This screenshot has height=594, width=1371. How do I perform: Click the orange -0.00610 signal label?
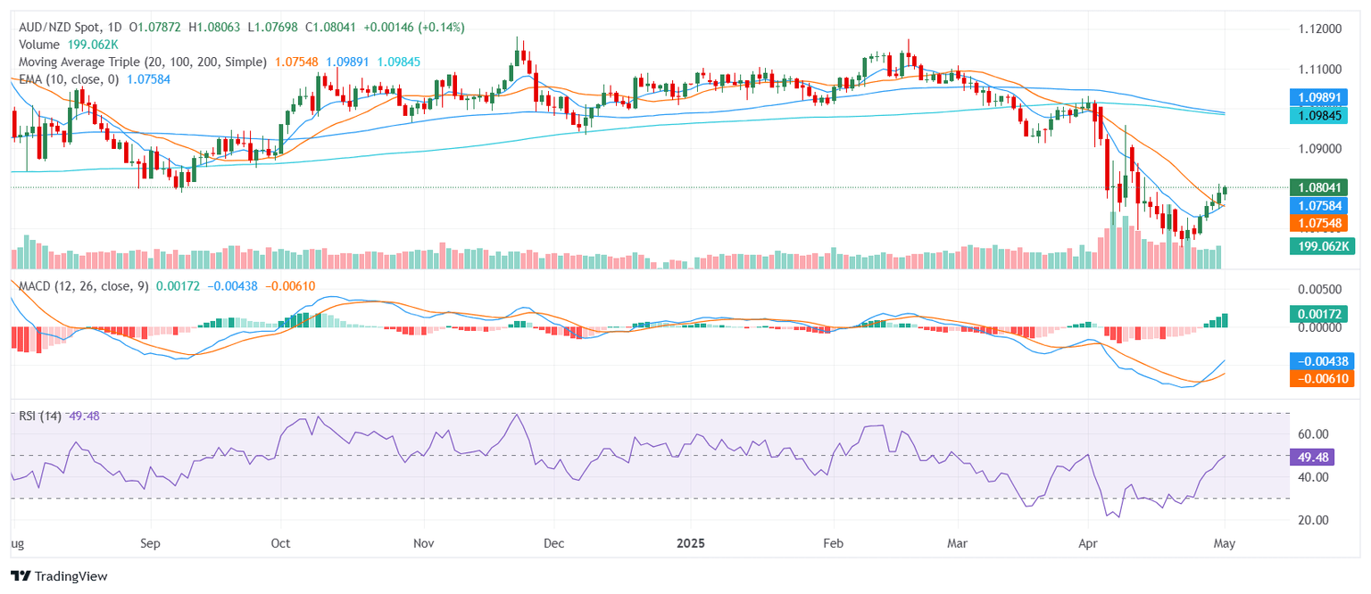[x=1322, y=379]
